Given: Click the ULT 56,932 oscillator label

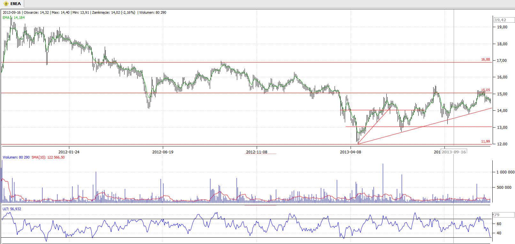Looking at the screenshot, I should pyautogui.click(x=12, y=209).
